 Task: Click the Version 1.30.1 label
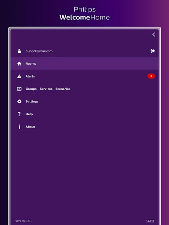pos(24,221)
